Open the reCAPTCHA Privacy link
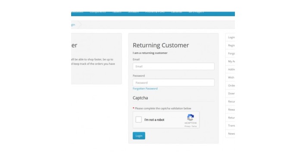 click(x=187, y=126)
